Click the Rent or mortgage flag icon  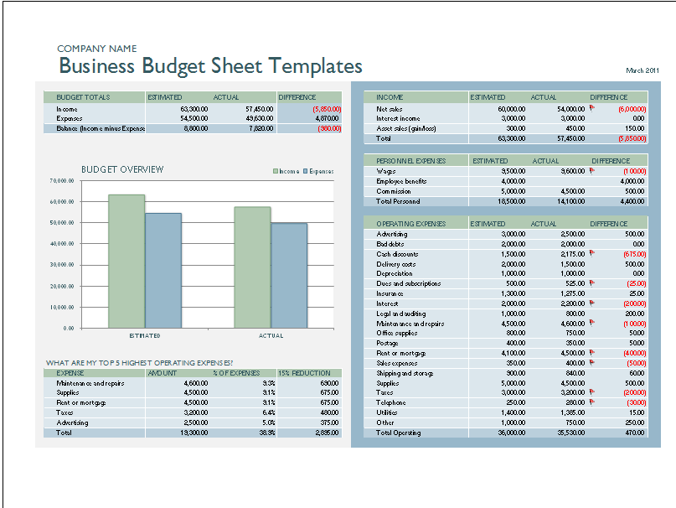click(591, 353)
